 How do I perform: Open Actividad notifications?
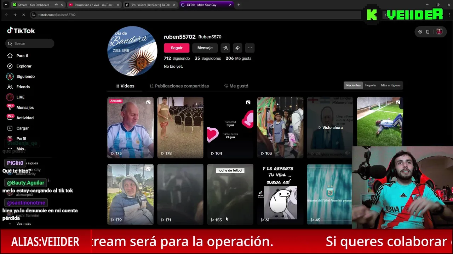tap(21, 118)
